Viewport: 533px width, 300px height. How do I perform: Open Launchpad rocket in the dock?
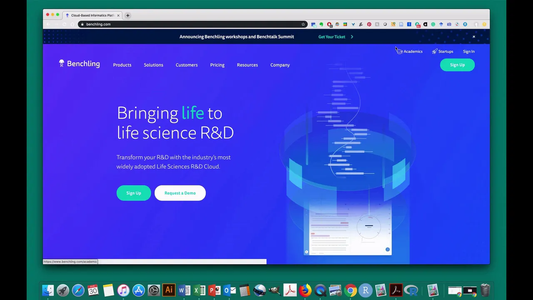point(63,290)
